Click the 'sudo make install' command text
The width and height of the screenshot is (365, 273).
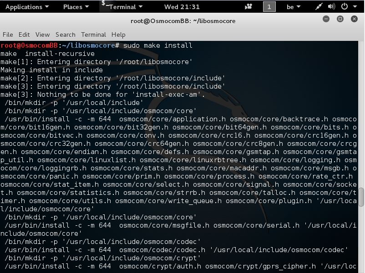point(158,45)
